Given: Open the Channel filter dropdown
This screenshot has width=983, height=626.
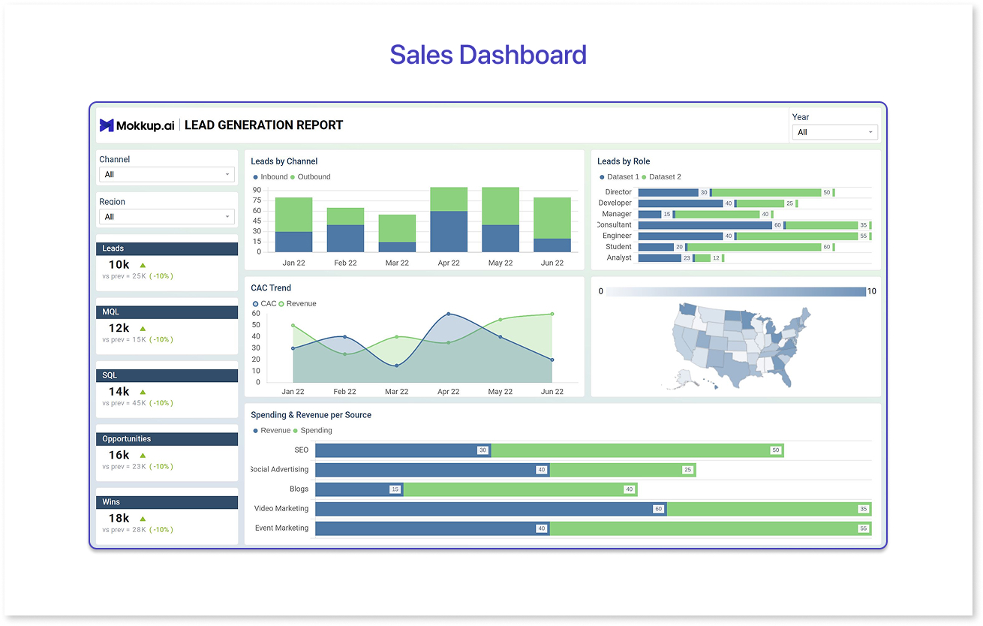Looking at the screenshot, I should click(167, 174).
